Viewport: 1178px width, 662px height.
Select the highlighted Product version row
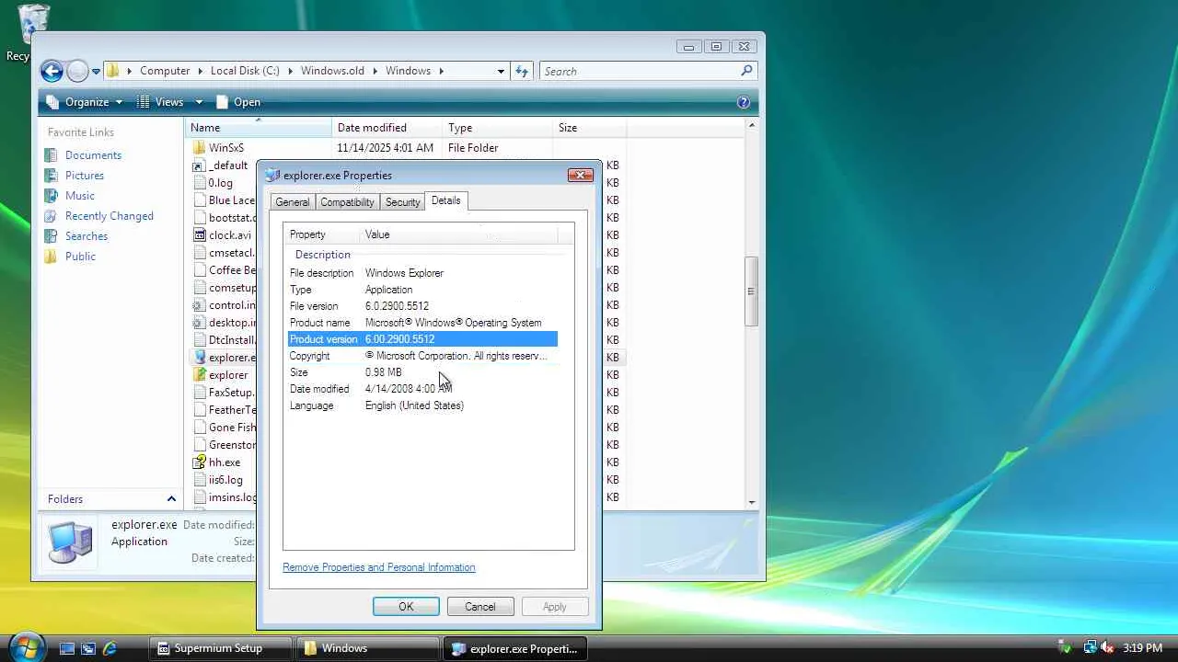click(422, 339)
